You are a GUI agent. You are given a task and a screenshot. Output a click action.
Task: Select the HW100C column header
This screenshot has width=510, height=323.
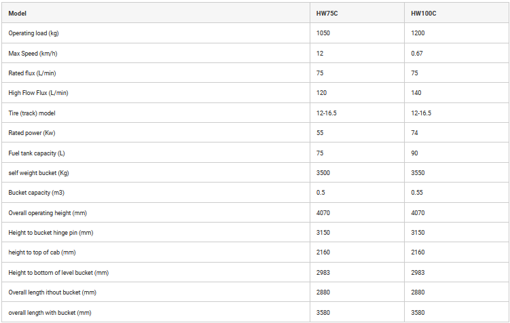[424, 14]
